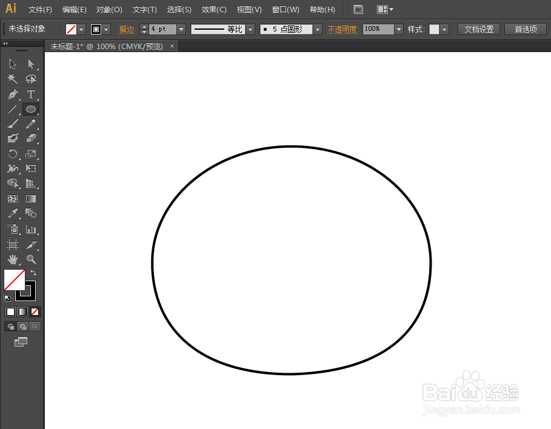
Task: Open the variable width profile dropdown
Action: (x=250, y=29)
